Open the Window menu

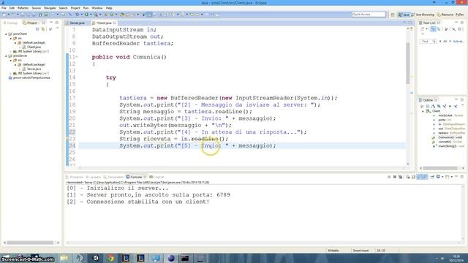97,8
